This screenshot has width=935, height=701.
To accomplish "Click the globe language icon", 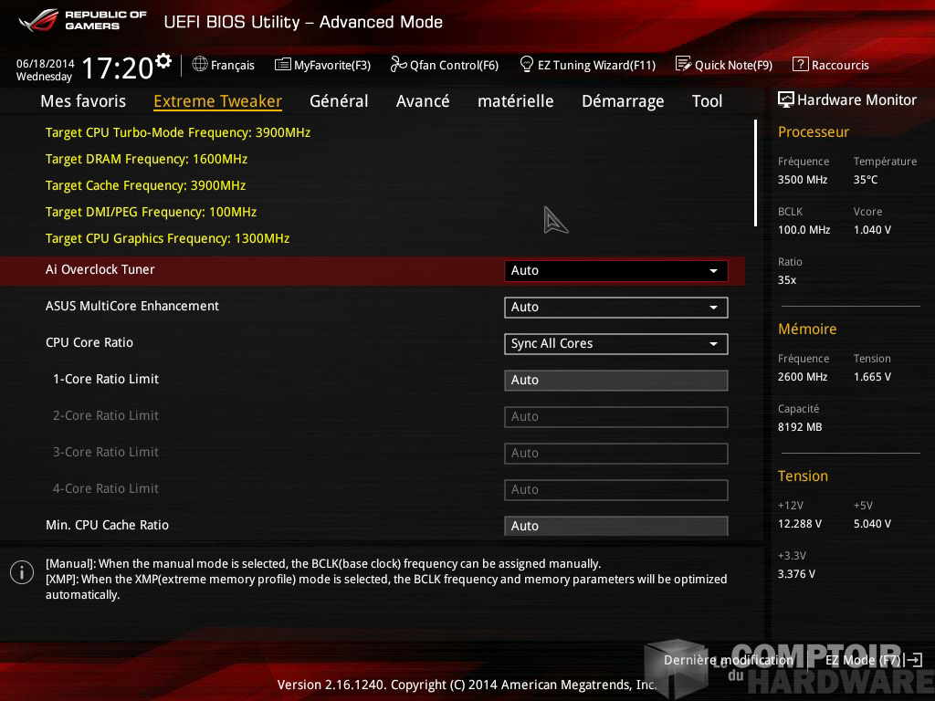I will (200, 65).
